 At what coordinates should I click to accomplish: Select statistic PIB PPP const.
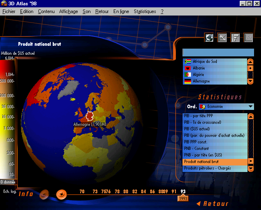[x=215, y=142]
